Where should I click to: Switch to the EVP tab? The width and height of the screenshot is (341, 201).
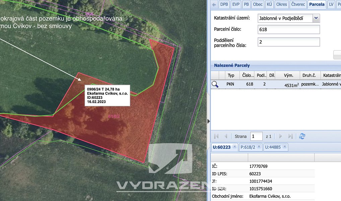click(236, 4)
